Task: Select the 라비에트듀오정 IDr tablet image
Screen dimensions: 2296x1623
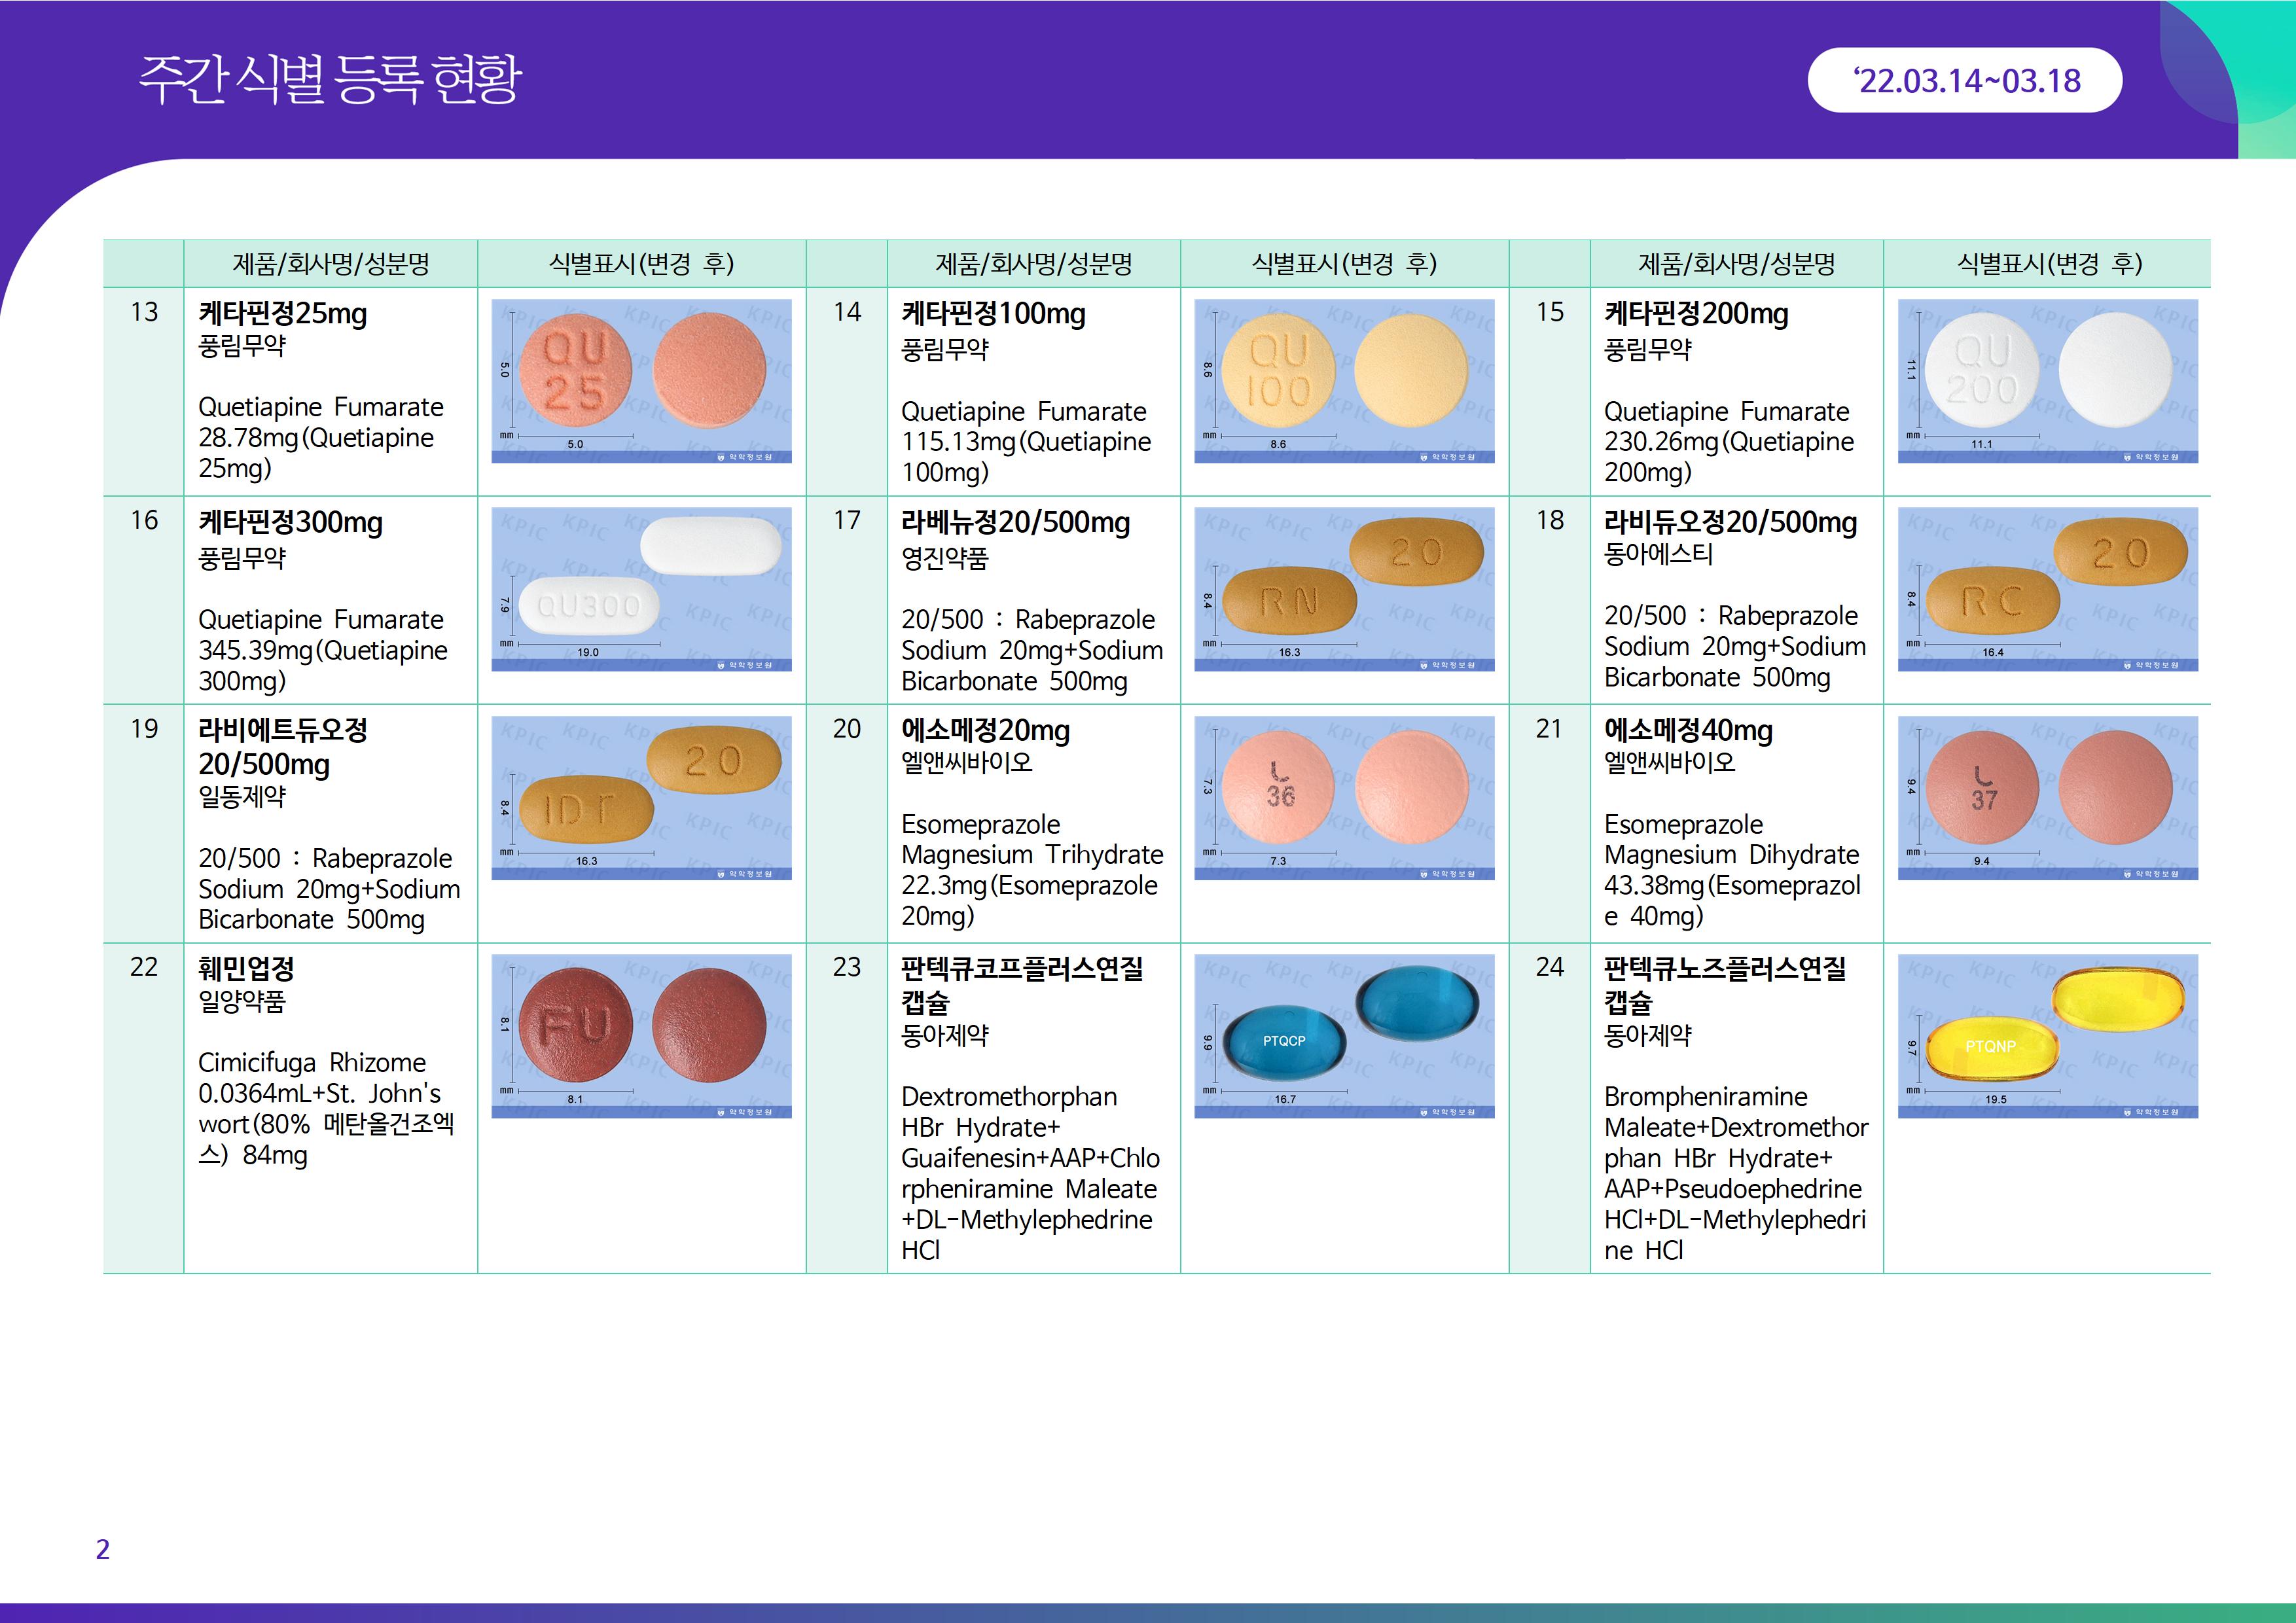Action: tap(641, 797)
